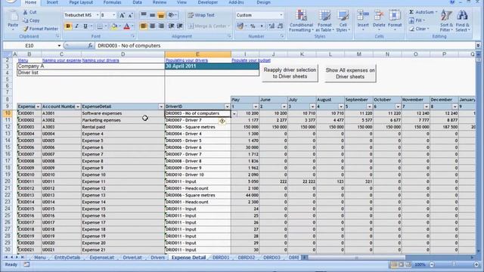Toggle Underline formatting

click(85, 26)
